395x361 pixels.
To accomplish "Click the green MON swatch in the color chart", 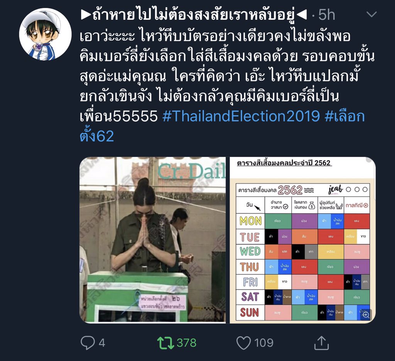I will [278, 221].
